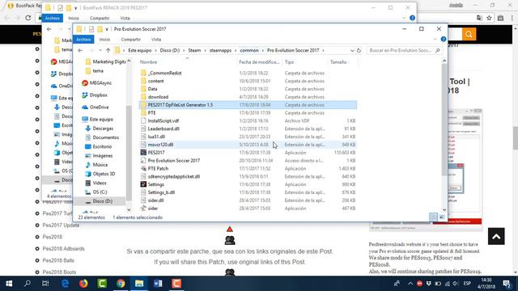Viewport: 518px width, 291px height.
Task: Launch the PES2017 application
Action: click(x=156, y=153)
